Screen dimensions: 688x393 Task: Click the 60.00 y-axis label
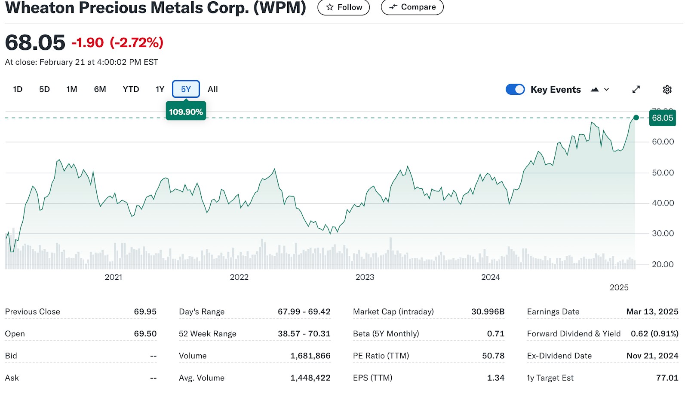663,142
